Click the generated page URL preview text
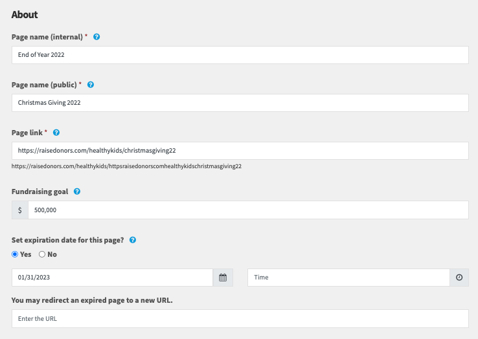The height and width of the screenshot is (339, 478). coord(126,166)
